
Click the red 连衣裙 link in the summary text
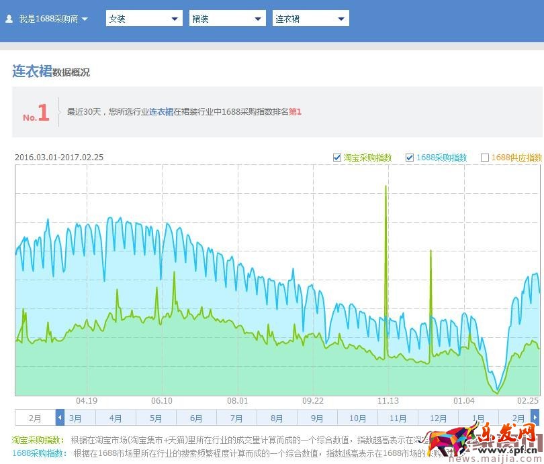pos(161,112)
